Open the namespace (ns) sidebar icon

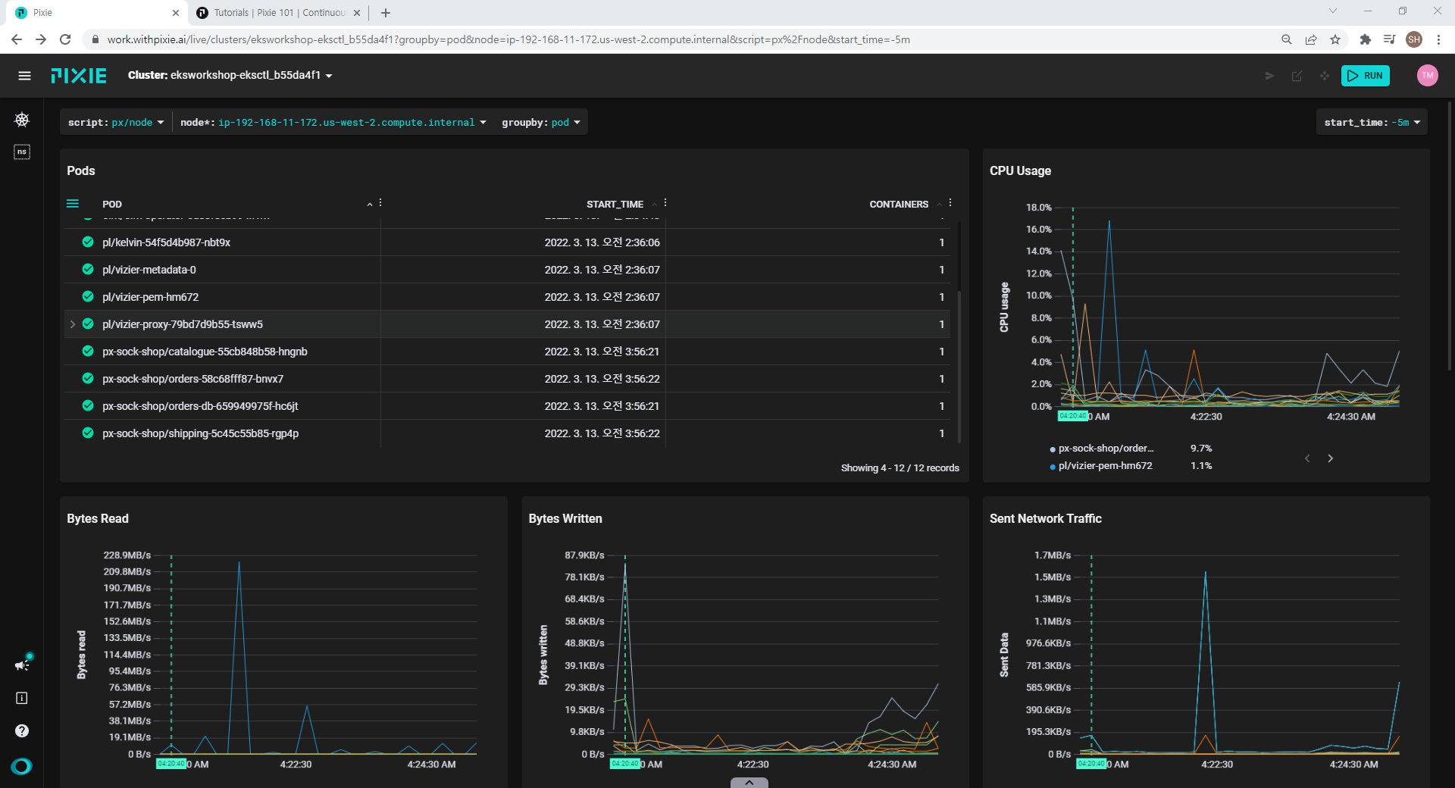point(22,152)
